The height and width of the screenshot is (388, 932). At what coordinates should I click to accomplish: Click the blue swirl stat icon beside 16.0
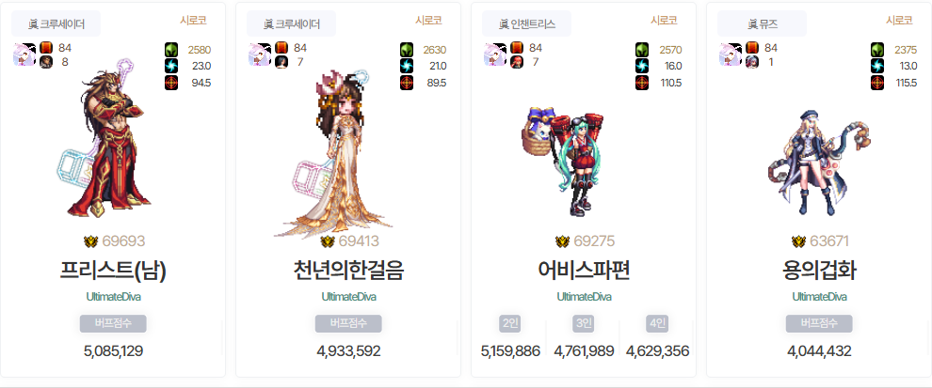click(x=642, y=66)
